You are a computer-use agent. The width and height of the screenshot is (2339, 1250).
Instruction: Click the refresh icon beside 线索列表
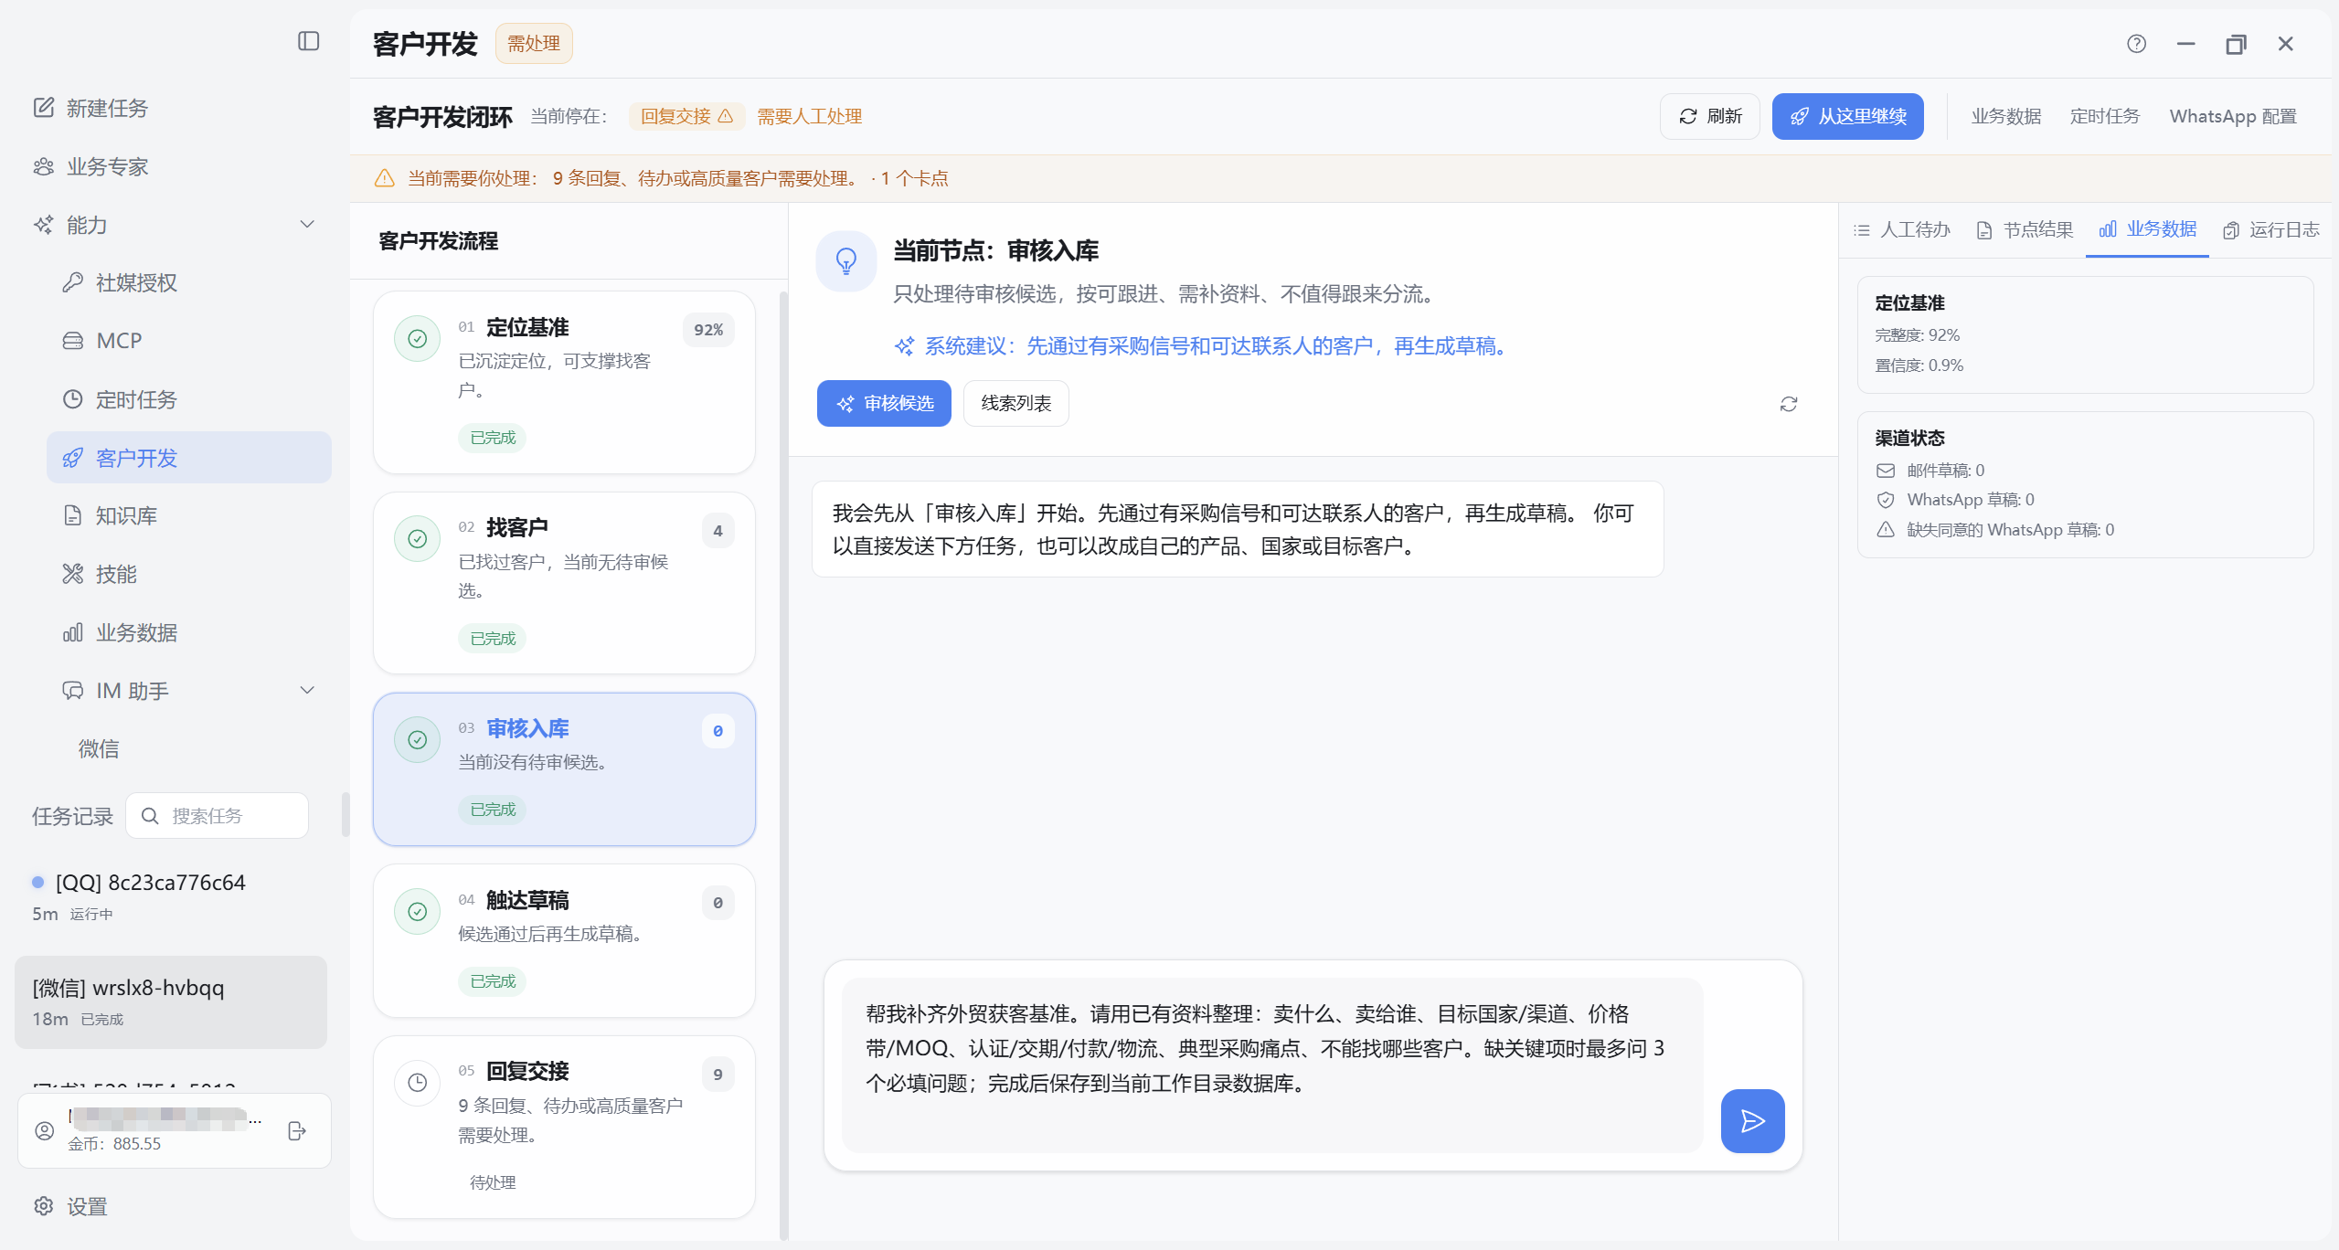tap(1789, 404)
